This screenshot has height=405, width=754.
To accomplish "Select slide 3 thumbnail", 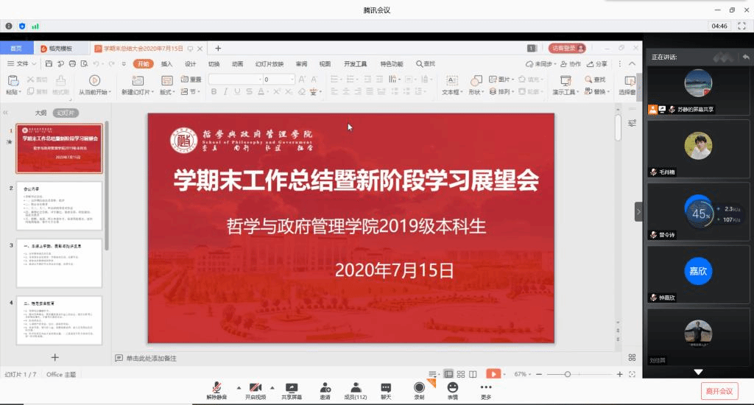I will click(59, 263).
